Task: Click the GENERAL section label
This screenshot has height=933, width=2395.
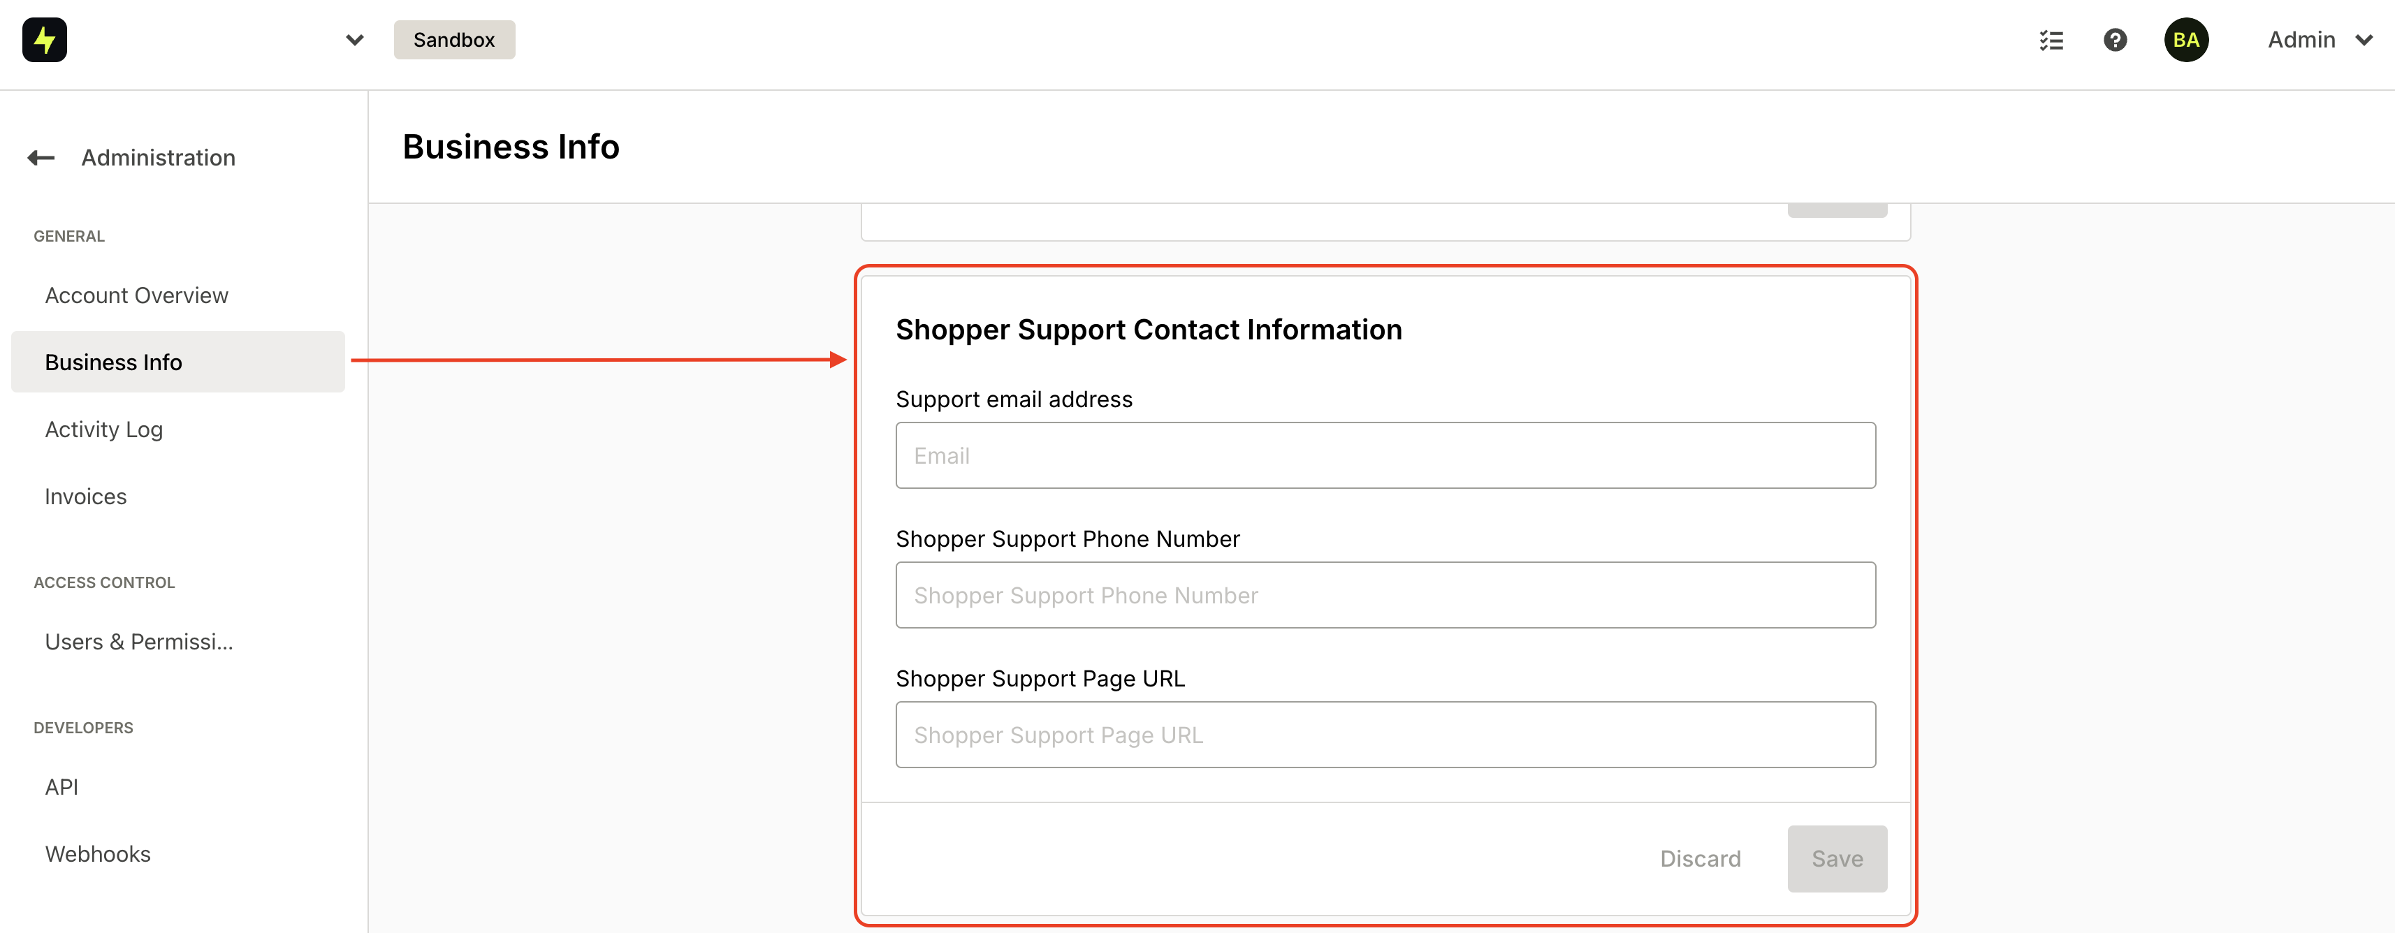Action: click(x=68, y=236)
